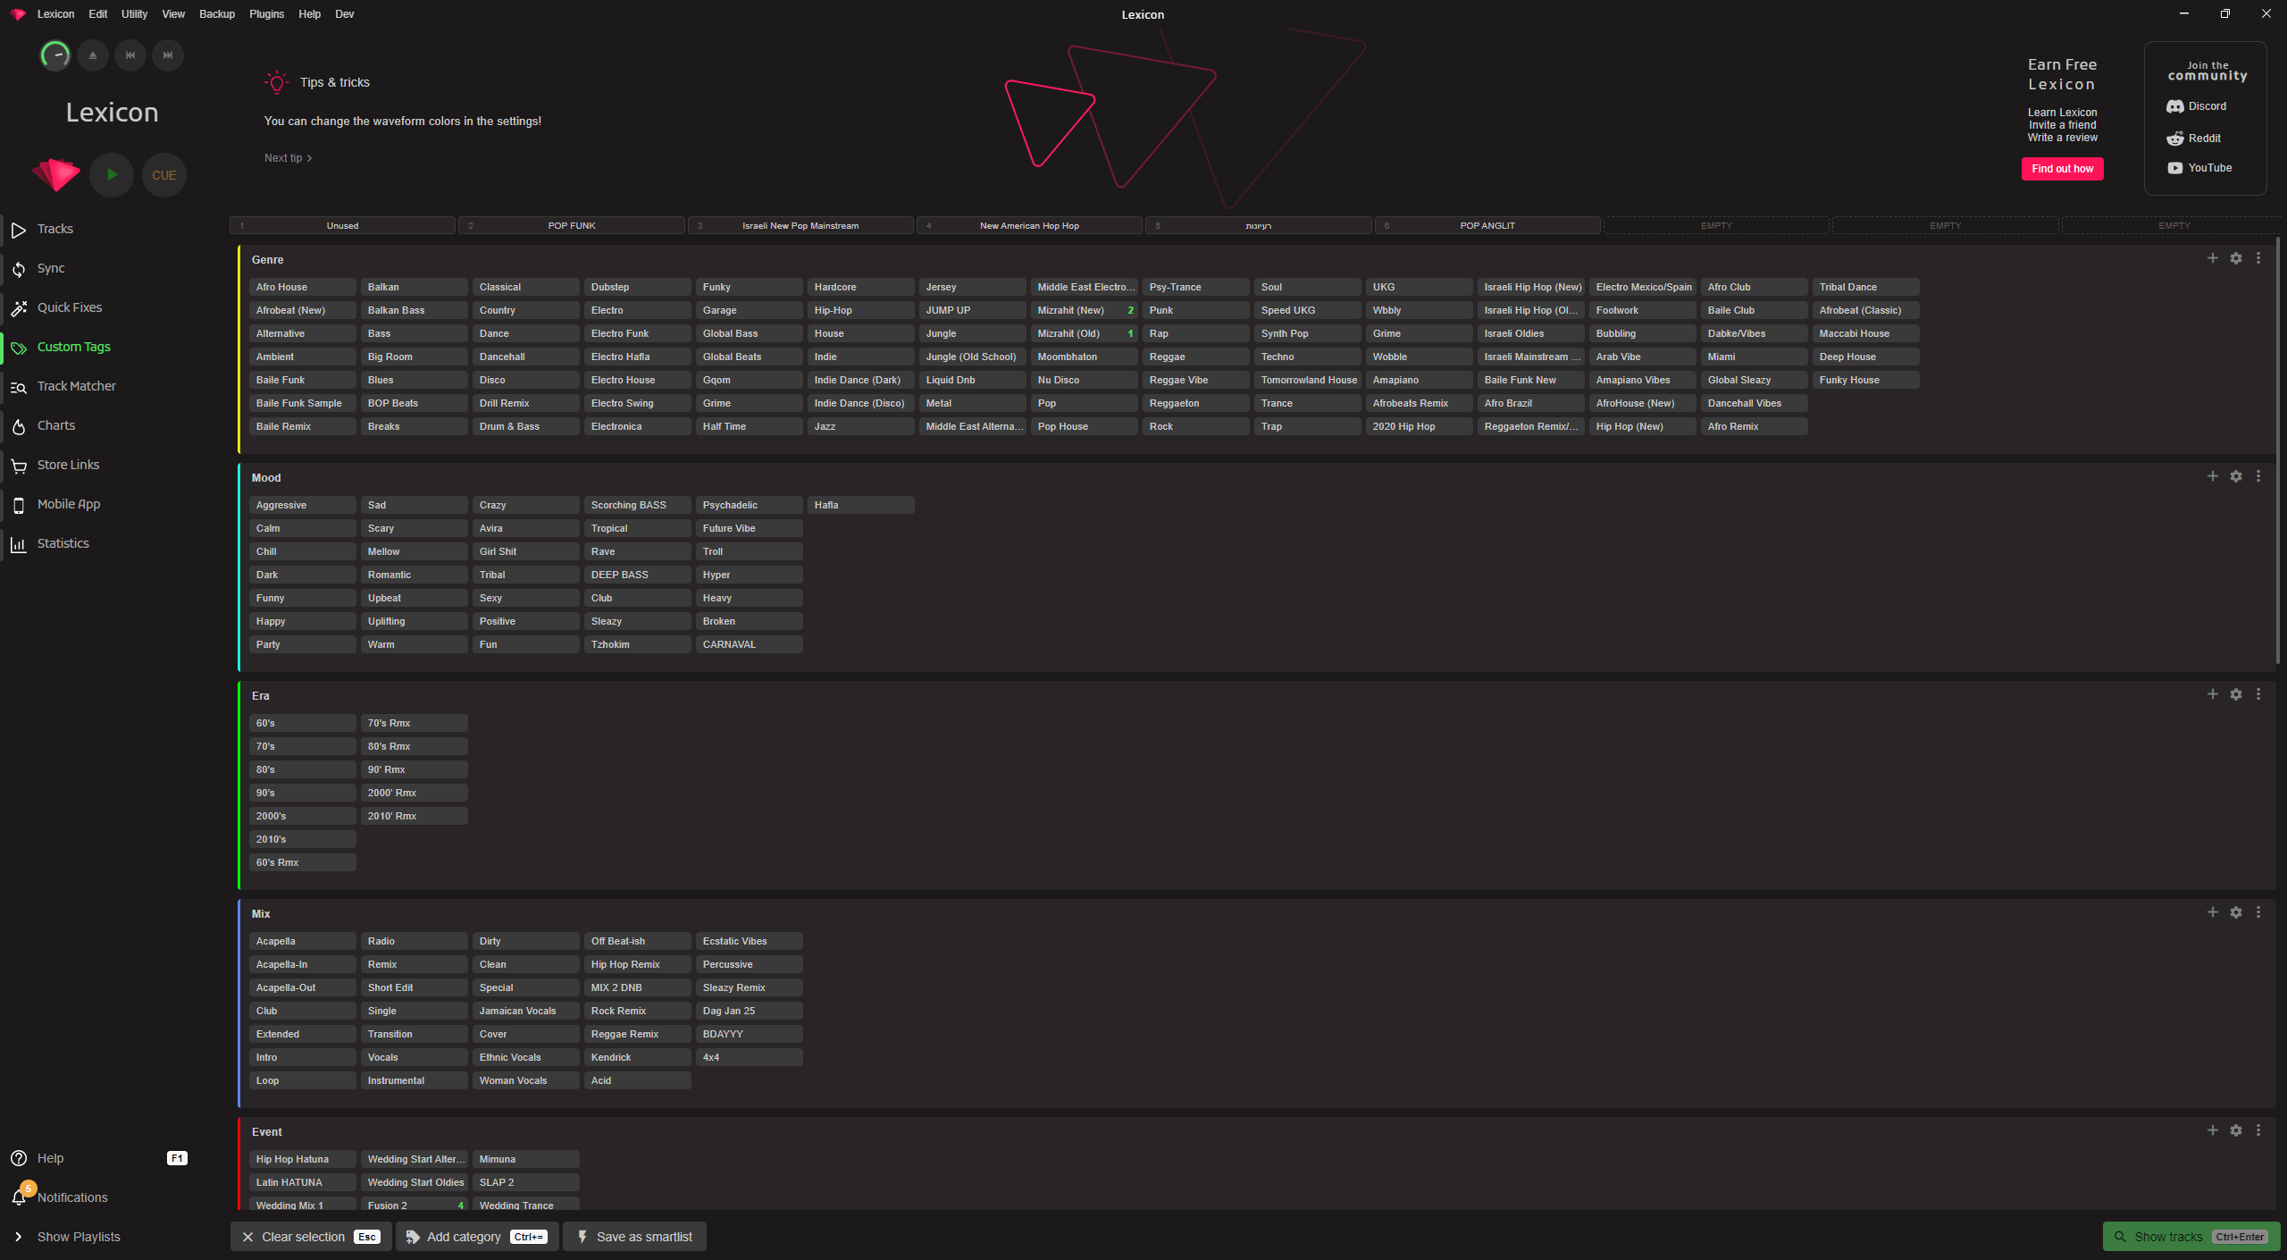Viewport: 2287px width, 1260px height.
Task: Click Find out how button
Action: tap(2063, 169)
